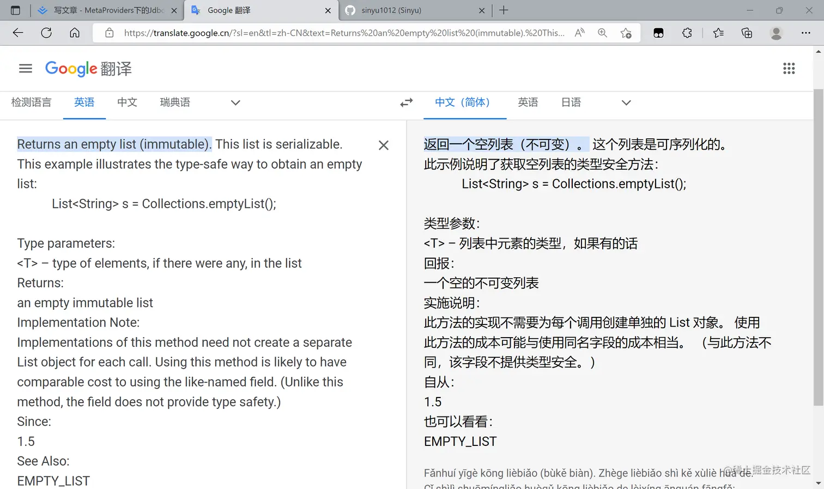Click translated text '返回一个空列表（不可变）。'
824x489 pixels.
[x=506, y=144]
